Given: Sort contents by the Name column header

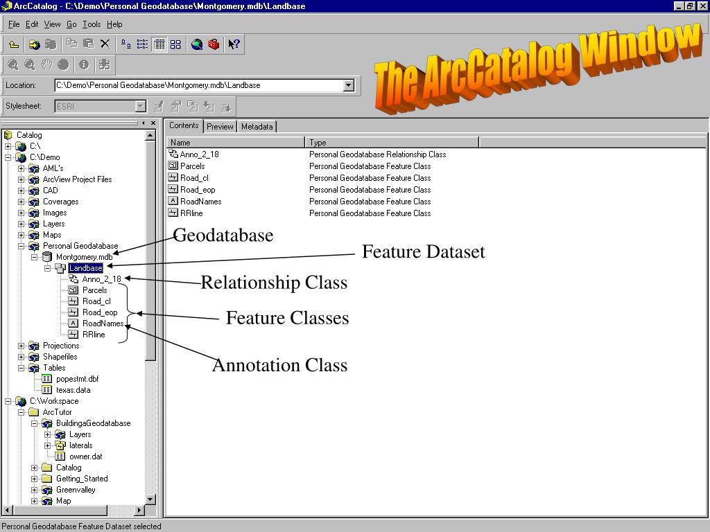Looking at the screenshot, I should coord(236,143).
